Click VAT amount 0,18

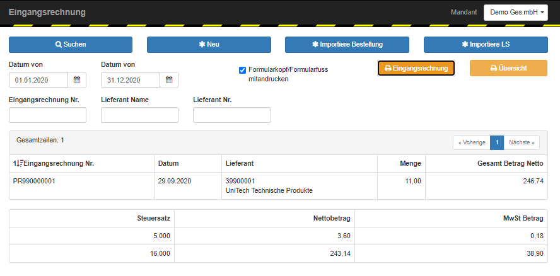[537, 236]
